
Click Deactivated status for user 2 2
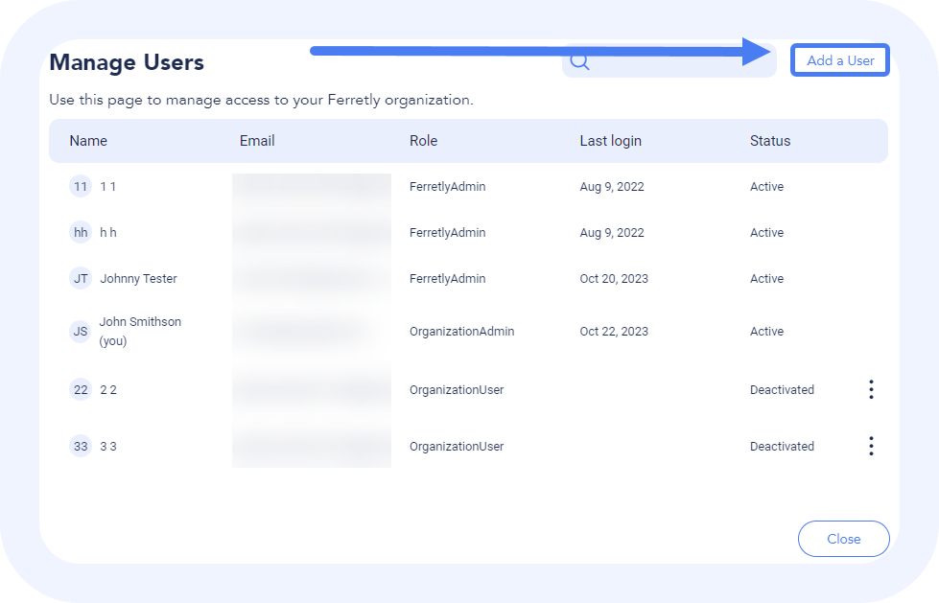pyautogui.click(x=782, y=390)
